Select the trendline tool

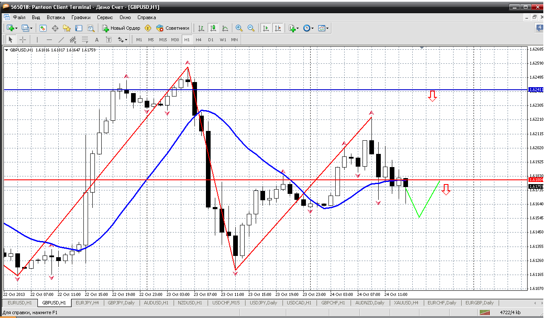click(x=61, y=40)
